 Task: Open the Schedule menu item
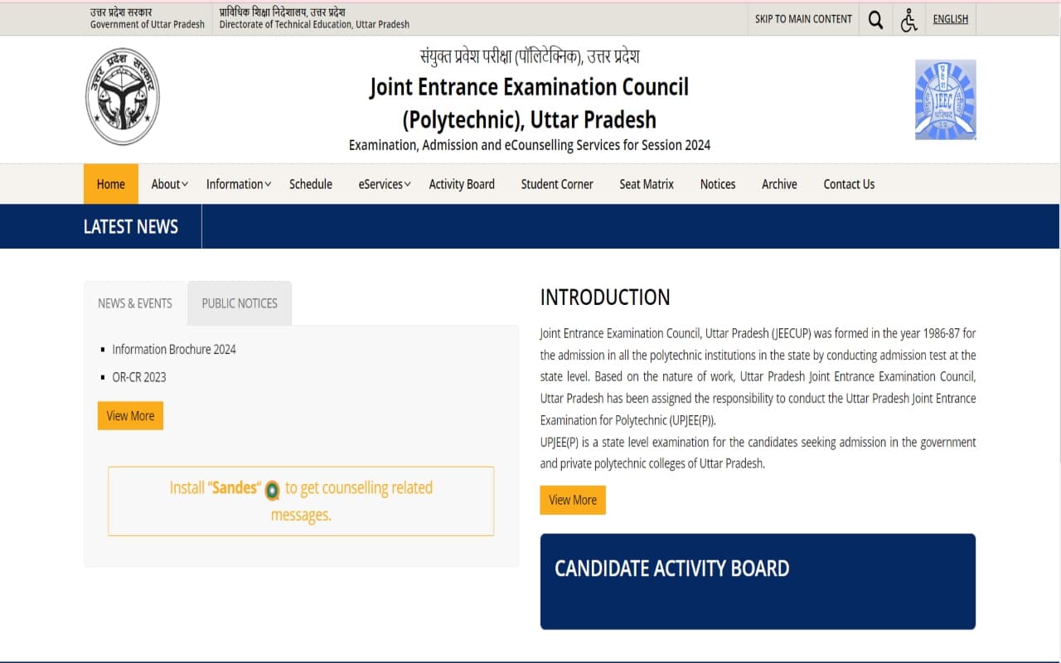(310, 184)
